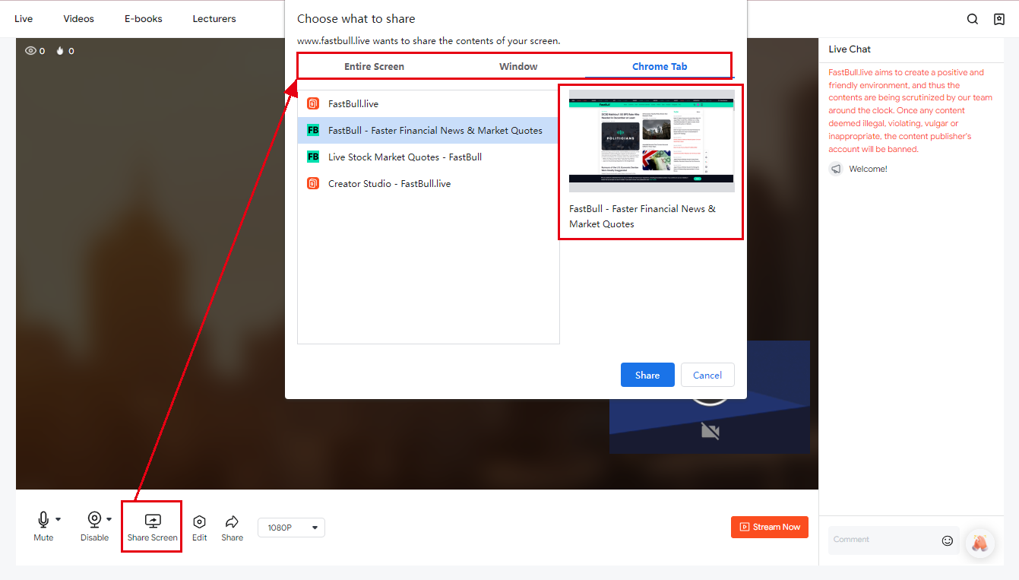
Task: Select the FastBull.live tab entry
Action: click(428, 104)
